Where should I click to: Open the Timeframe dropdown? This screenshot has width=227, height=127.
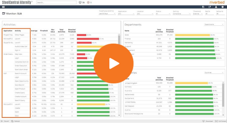pos(107,14)
